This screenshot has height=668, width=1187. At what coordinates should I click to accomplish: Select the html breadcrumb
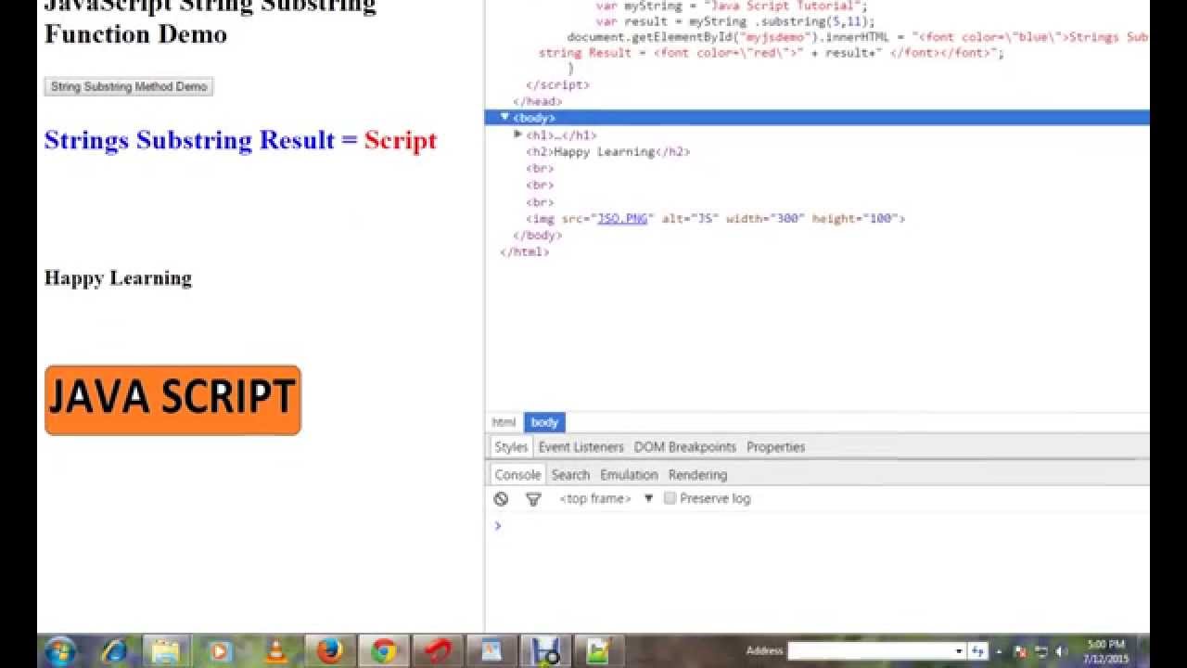click(504, 422)
